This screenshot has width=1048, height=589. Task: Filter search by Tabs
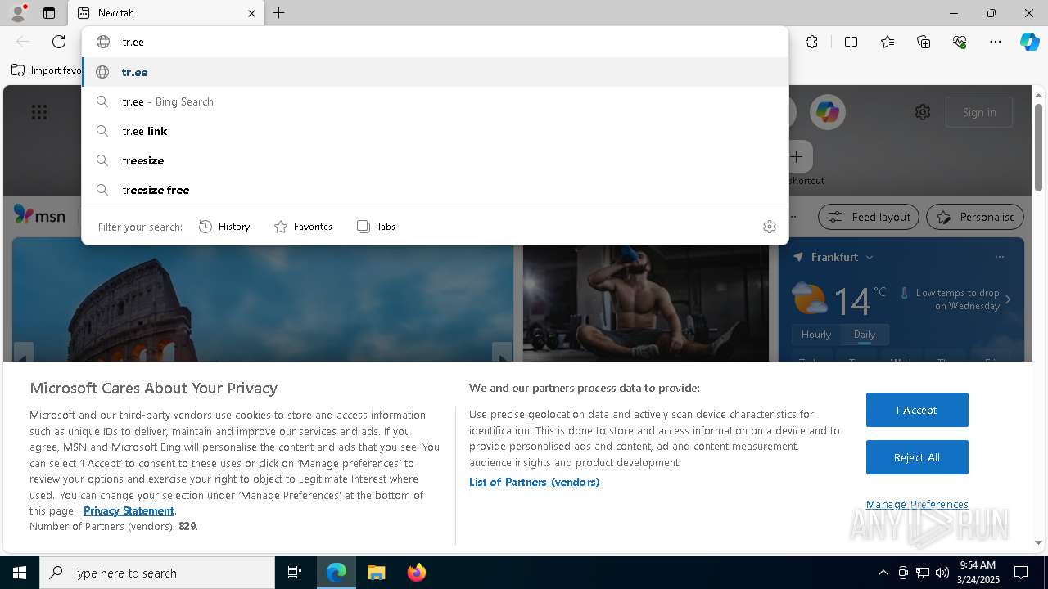pos(376,227)
